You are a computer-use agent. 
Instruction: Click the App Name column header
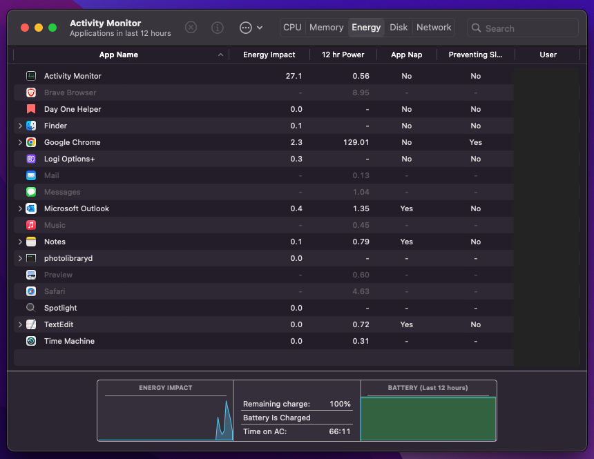[119, 55]
